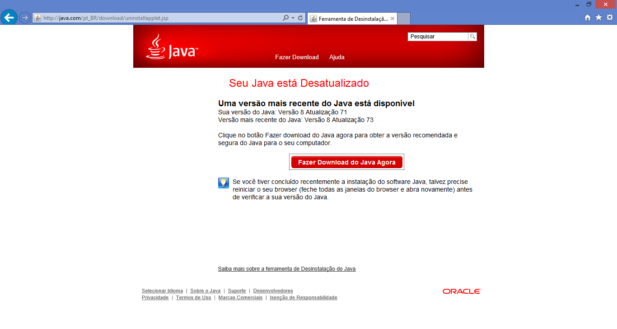The image size is (617, 329).
Task: Open Saiba mais sobre a ferramenta link
Action: 287,269
